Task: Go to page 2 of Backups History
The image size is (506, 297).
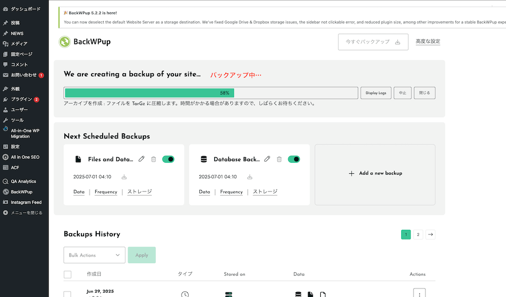Action: pyautogui.click(x=418, y=234)
